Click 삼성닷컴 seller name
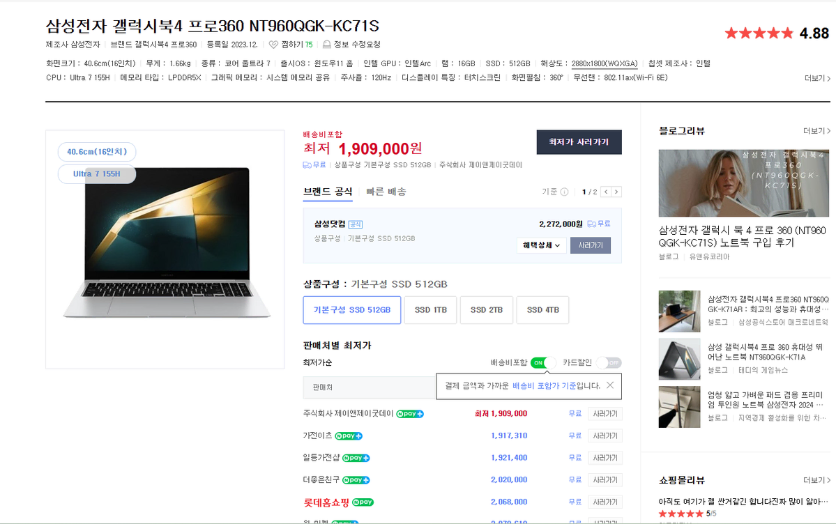This screenshot has width=836, height=524. 330,224
